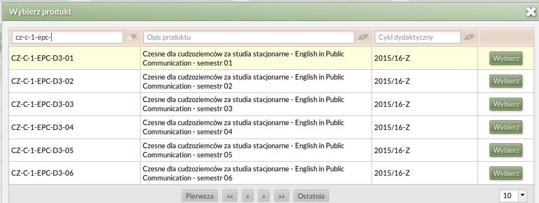The width and height of the screenshot is (539, 203).
Task: Choose product CZ-C-1-EPC-D3-03 with Wybierz
Action: (506, 104)
